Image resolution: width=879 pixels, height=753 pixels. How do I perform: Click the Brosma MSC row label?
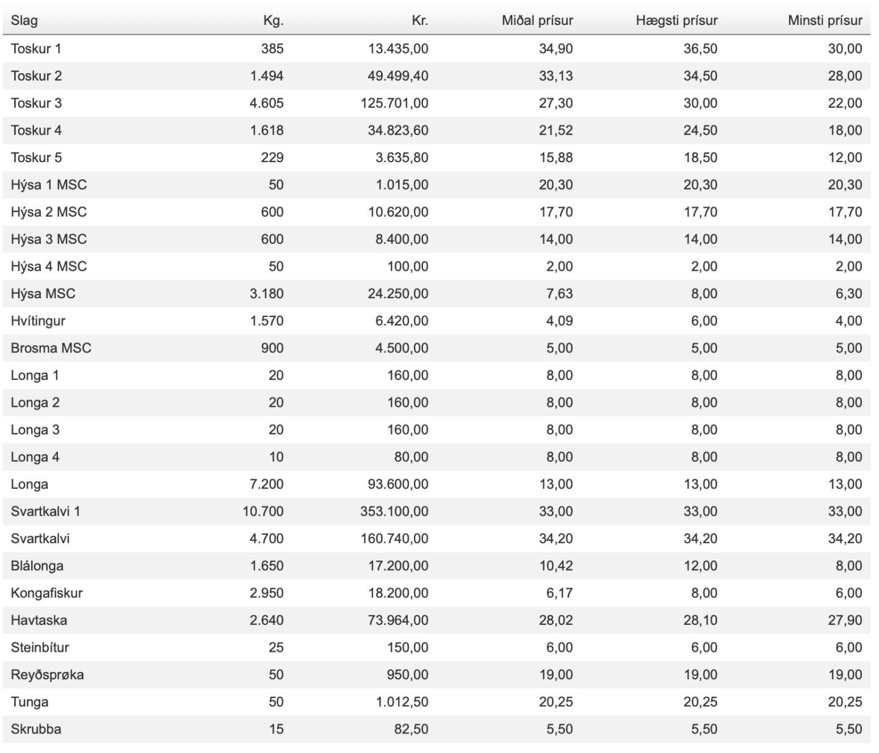coord(51,348)
